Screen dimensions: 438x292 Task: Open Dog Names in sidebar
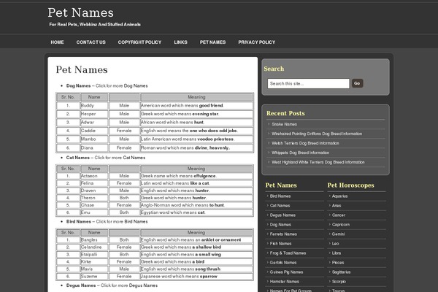point(280,225)
